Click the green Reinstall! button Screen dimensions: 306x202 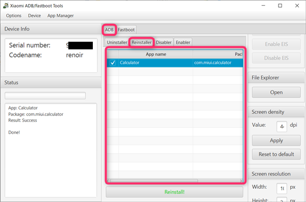click(174, 192)
